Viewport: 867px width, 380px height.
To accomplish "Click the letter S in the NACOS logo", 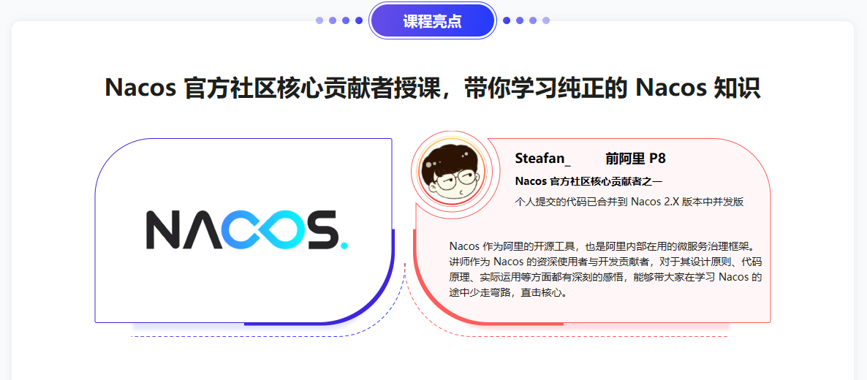I will pos(315,229).
